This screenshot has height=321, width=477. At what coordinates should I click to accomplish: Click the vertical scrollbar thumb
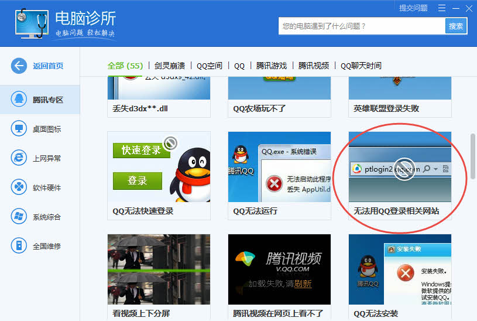point(473,156)
